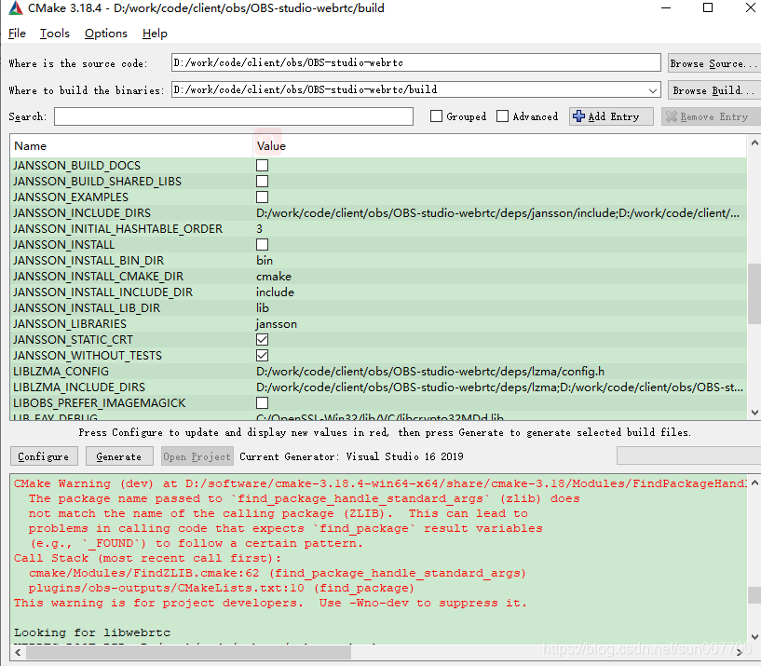The height and width of the screenshot is (666, 761).
Task: Open the build directory dropdown list
Action: 653,89
